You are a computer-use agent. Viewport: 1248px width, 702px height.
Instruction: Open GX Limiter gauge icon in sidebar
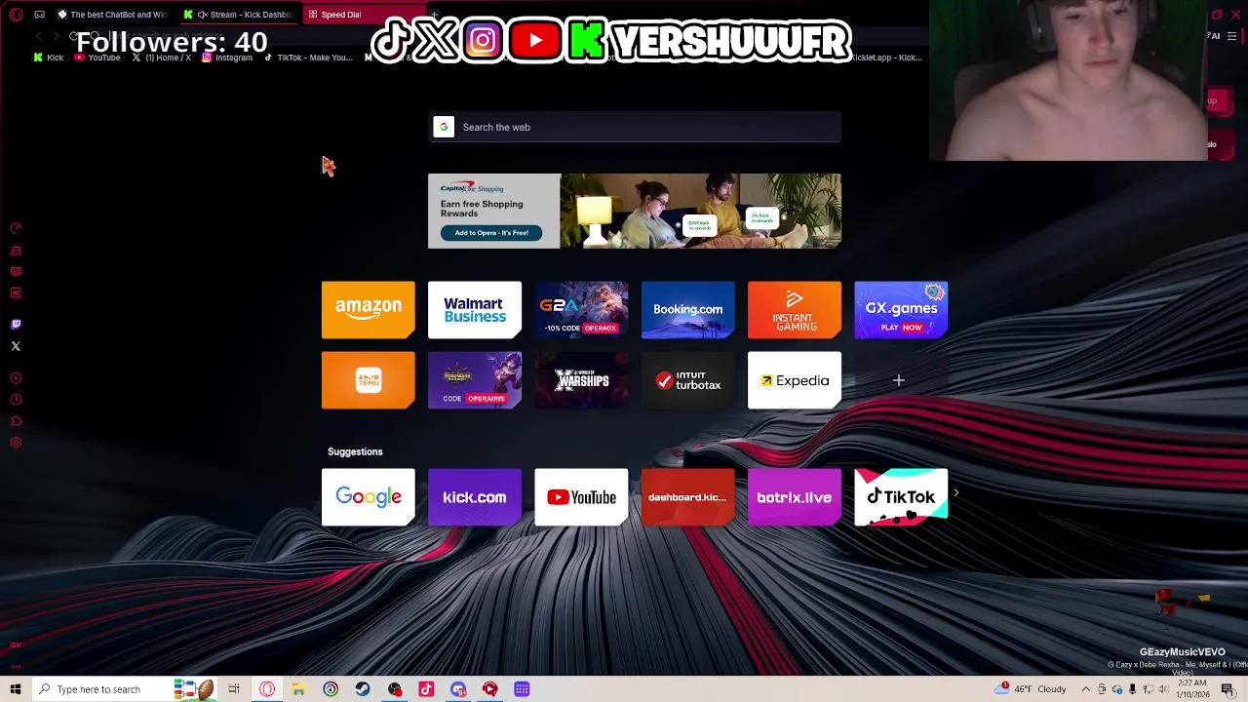[16, 228]
